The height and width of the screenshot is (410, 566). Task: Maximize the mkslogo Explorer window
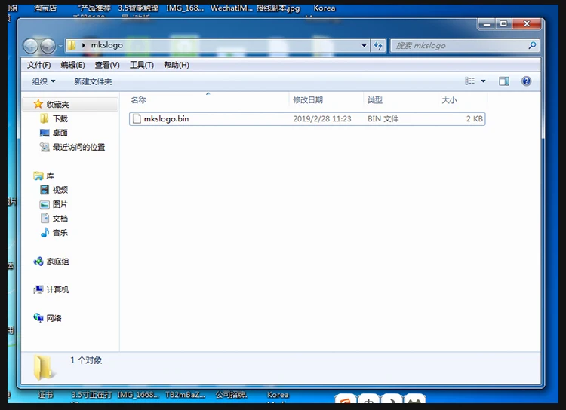tap(503, 24)
